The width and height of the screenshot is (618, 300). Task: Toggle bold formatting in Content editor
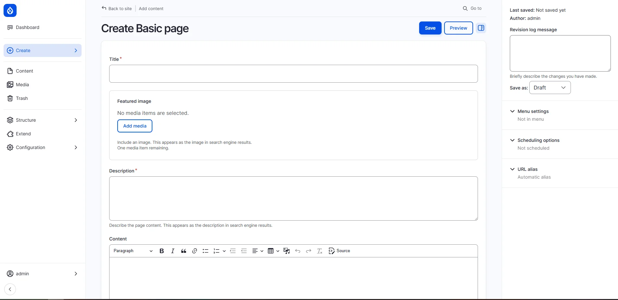click(161, 251)
